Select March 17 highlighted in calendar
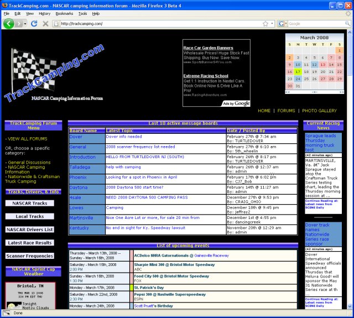 [x=298, y=72]
